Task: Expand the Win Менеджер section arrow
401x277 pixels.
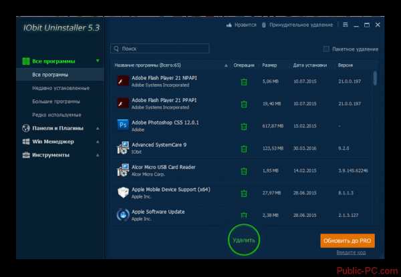Action: click(x=98, y=142)
